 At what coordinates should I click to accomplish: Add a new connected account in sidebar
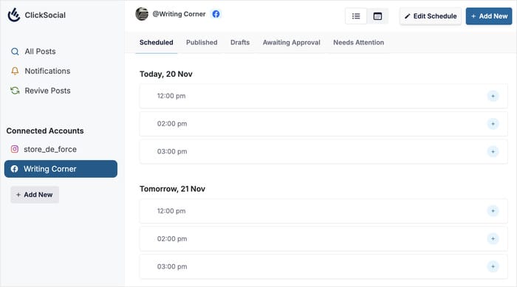click(x=35, y=195)
